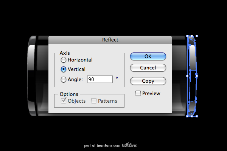
Task: Click the Copy button
Action: (148, 81)
